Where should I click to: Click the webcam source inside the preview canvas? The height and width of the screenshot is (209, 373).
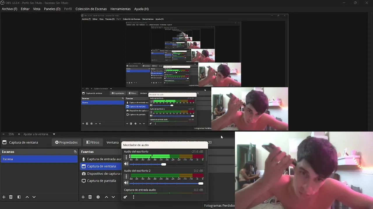250,109
